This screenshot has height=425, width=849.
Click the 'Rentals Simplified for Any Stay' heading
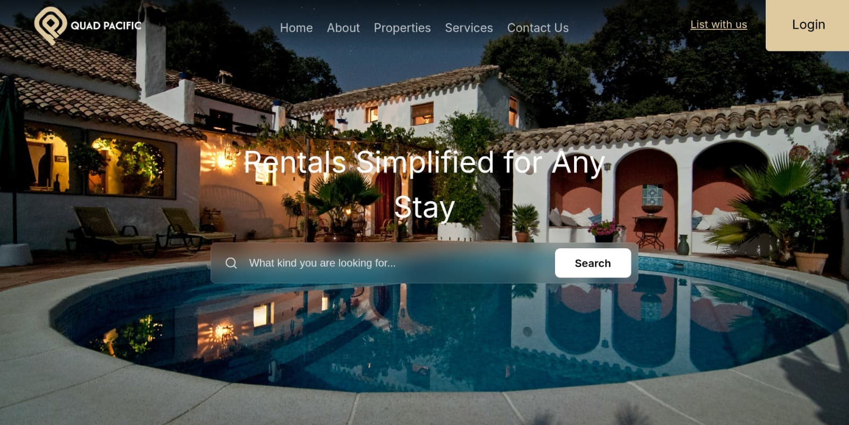click(424, 185)
